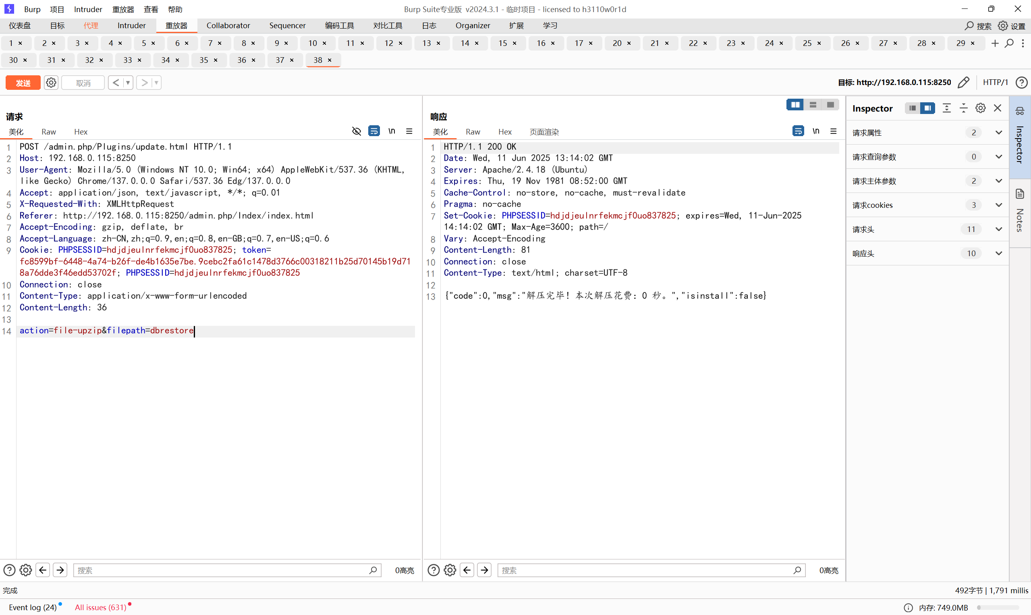The height and width of the screenshot is (615, 1031).
Task: Open 设置 settings
Action: [1011, 26]
